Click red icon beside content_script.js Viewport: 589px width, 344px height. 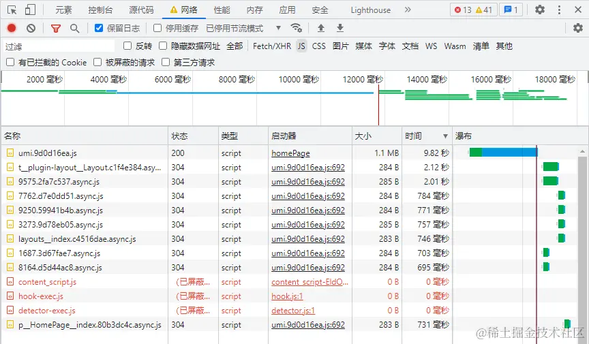point(10,281)
